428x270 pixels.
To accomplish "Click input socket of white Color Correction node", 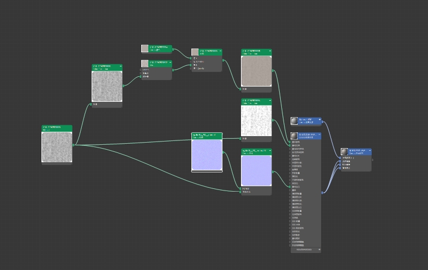I will pyautogui.click(x=240, y=138).
